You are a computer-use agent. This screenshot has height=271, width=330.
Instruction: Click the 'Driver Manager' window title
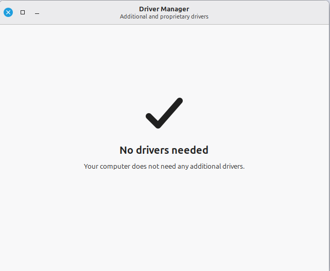(164, 9)
